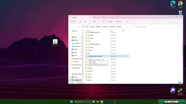Switch to large icons view toggle
This screenshot has width=186, height=104.
[182, 83]
